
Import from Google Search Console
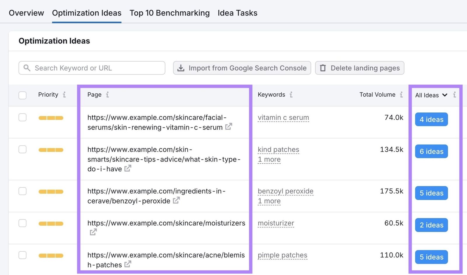242,68
